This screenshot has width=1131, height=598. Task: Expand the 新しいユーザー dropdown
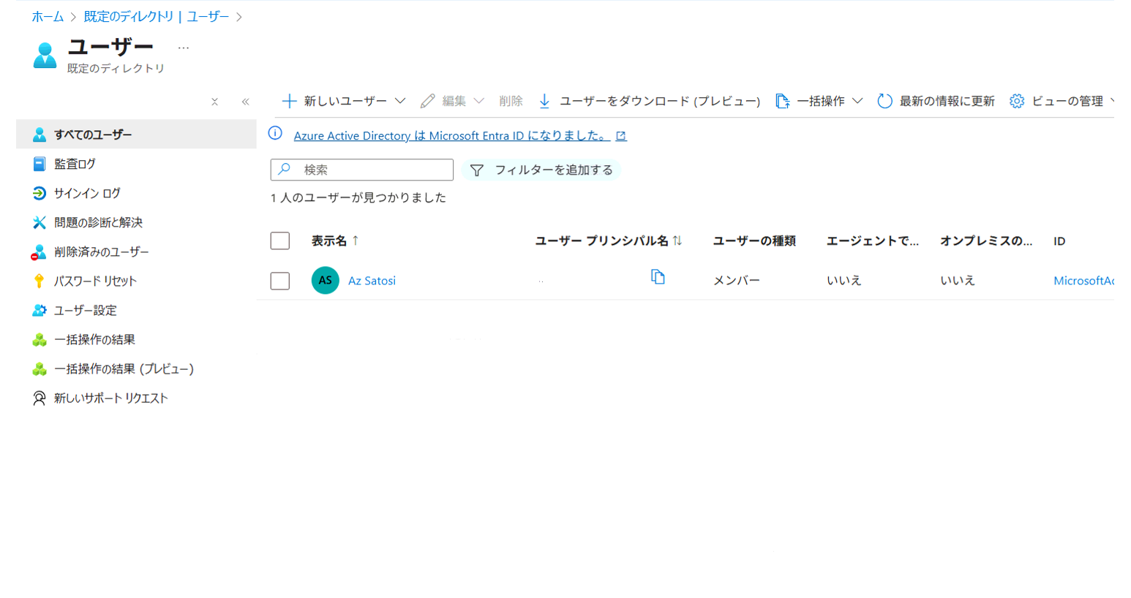400,101
